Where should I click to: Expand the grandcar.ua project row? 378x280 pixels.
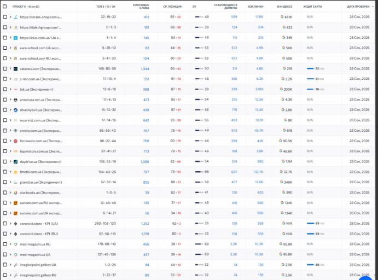click(x=10, y=182)
